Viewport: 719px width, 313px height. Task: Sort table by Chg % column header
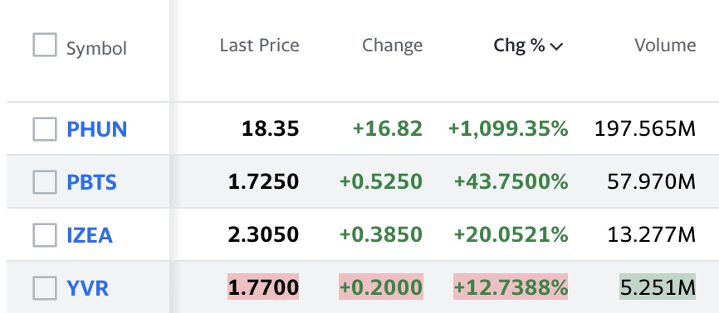click(x=528, y=46)
